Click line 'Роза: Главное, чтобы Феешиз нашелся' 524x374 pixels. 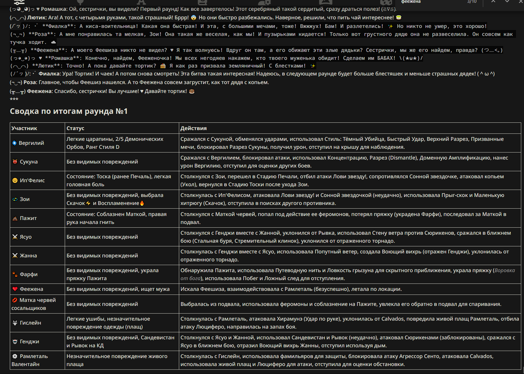click(139, 82)
